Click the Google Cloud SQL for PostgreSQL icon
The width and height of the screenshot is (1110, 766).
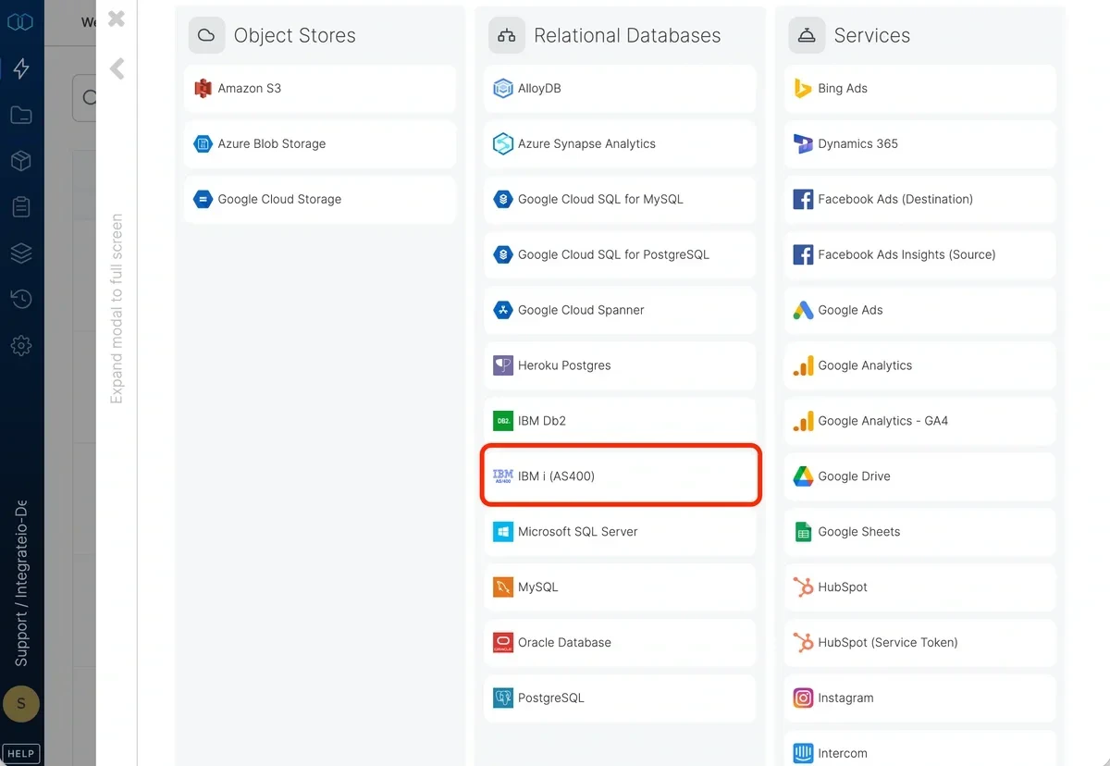[502, 255]
